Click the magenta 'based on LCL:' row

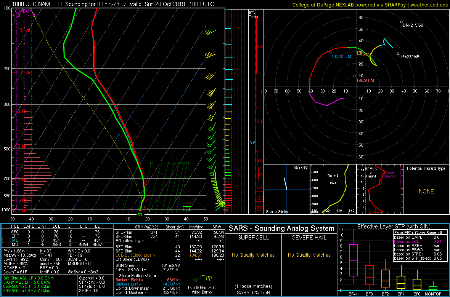click(x=418, y=241)
